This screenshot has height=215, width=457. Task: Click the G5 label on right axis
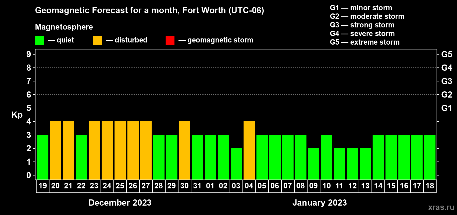[447, 54]
